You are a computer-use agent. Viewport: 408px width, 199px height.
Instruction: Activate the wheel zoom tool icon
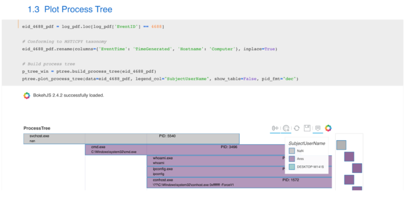click(275, 128)
